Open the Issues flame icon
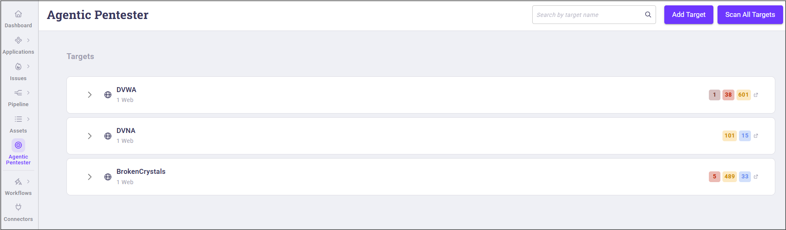The image size is (786, 230). point(18,66)
